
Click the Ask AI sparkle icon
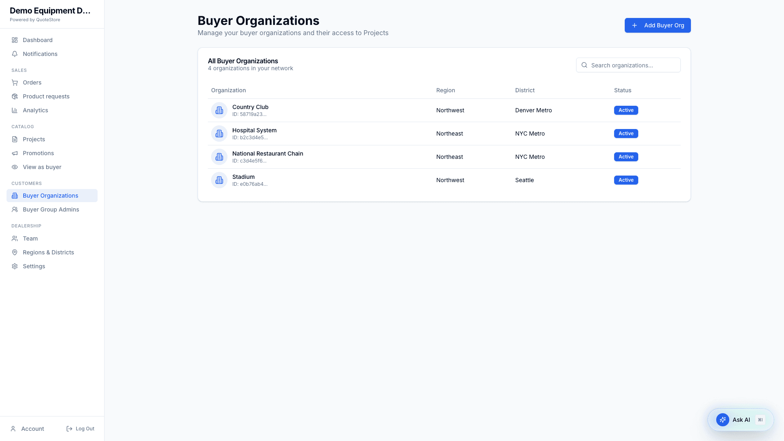pos(723,420)
